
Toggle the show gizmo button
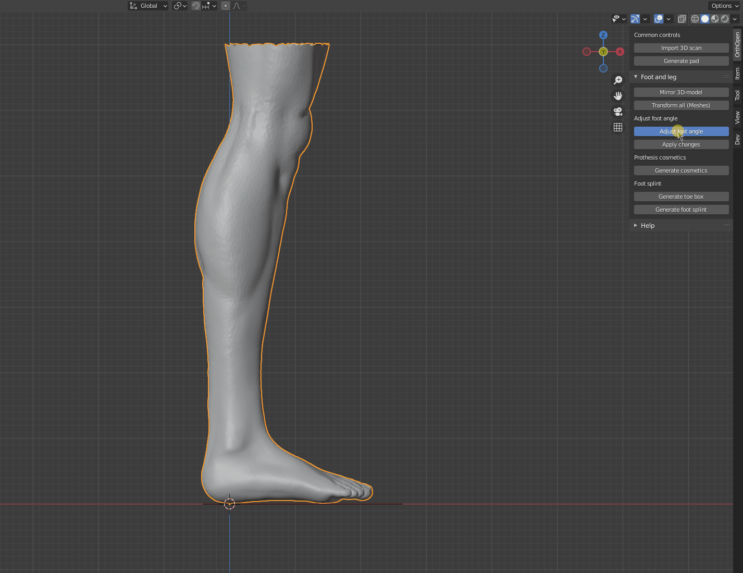[635, 19]
